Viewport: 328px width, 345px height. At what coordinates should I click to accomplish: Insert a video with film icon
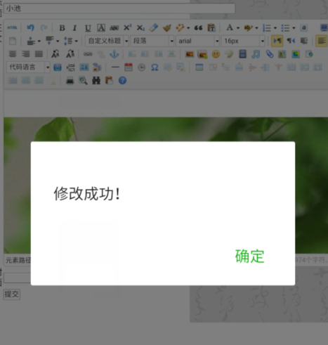tap(242, 54)
